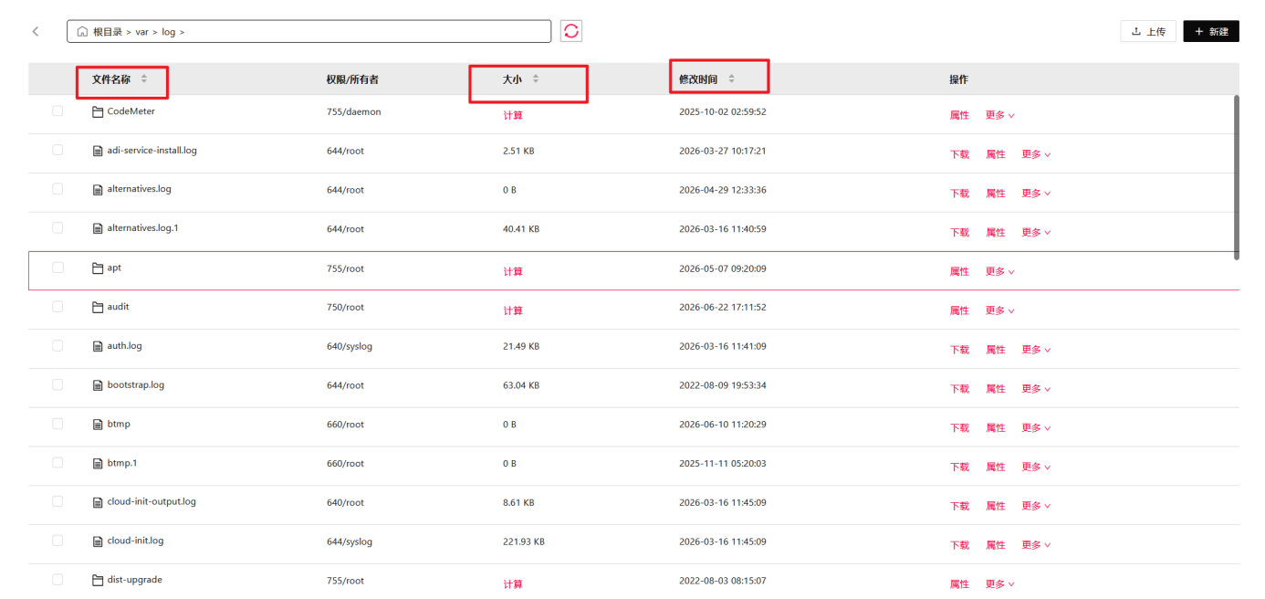Click file icon of btmp.1
Image resolution: width=1265 pixels, height=599 pixels.
click(x=98, y=463)
